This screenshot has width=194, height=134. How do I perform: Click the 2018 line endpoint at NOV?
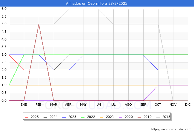(173, 100)
